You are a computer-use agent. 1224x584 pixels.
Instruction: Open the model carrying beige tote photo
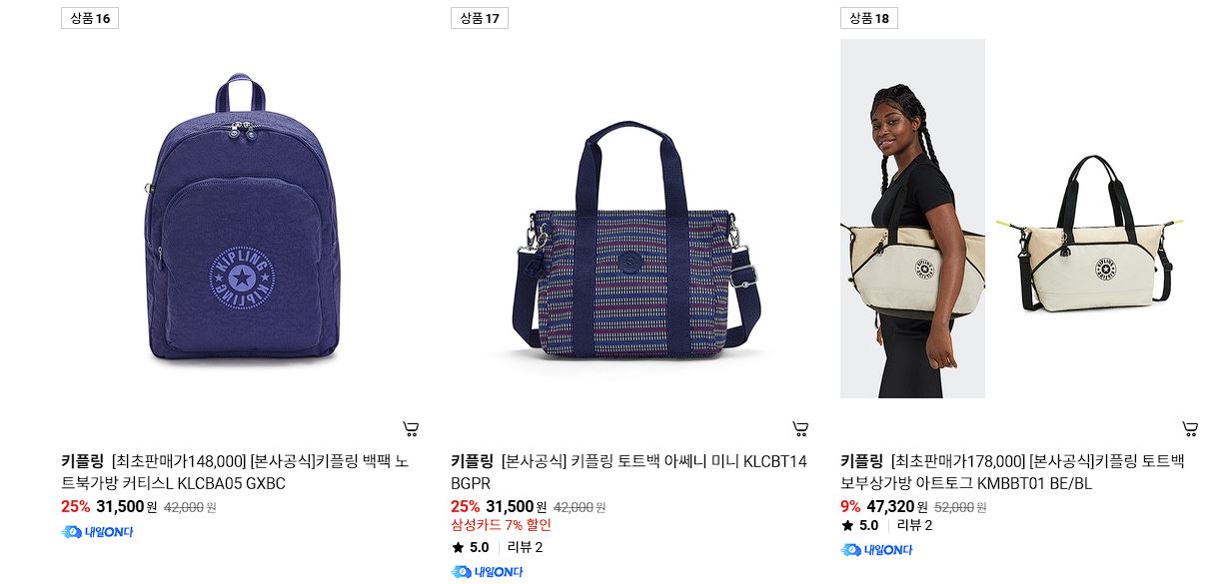tap(912, 219)
